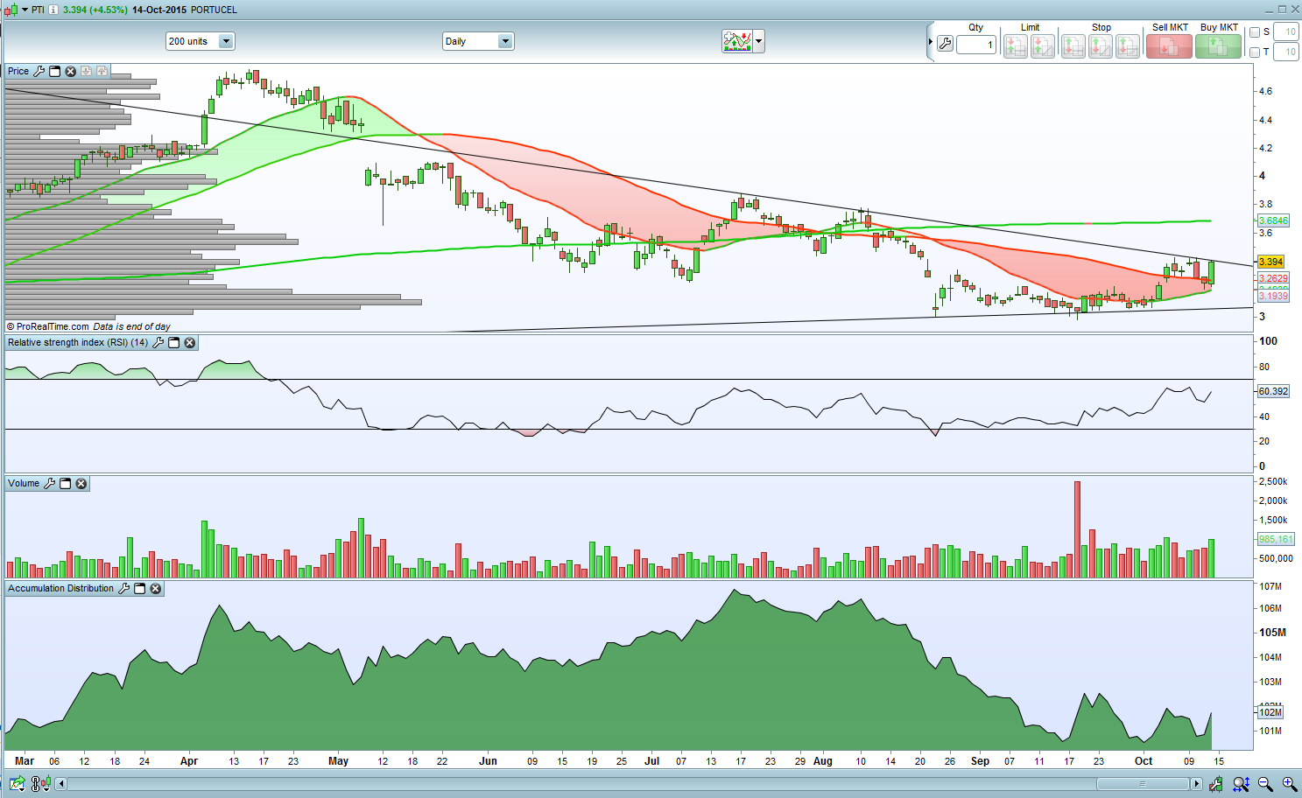Zoom out the chart horizontally
The width and height of the screenshot is (1302, 798).
[1265, 784]
